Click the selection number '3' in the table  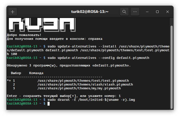pyautogui.click(x=14, y=88)
